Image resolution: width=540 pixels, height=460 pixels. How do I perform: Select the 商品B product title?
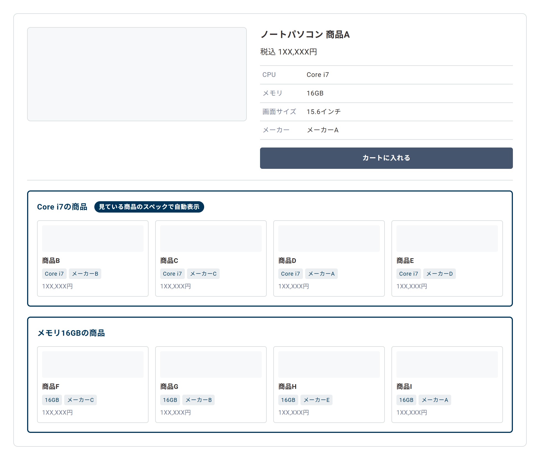click(x=51, y=260)
